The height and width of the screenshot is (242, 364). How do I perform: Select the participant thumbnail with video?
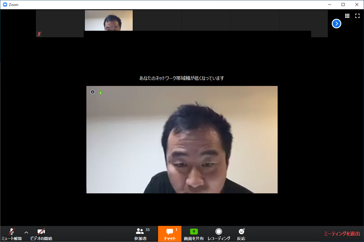coord(109,20)
